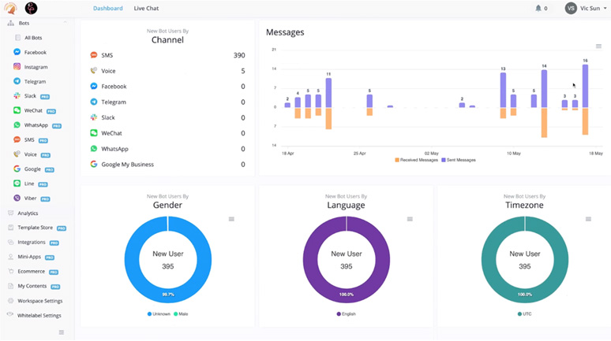611x341 pixels.
Task: Open Workspace Settings in sidebar
Action: tap(39, 301)
